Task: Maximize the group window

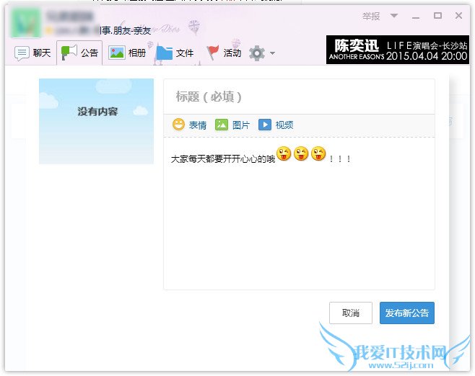Action: click(x=437, y=16)
